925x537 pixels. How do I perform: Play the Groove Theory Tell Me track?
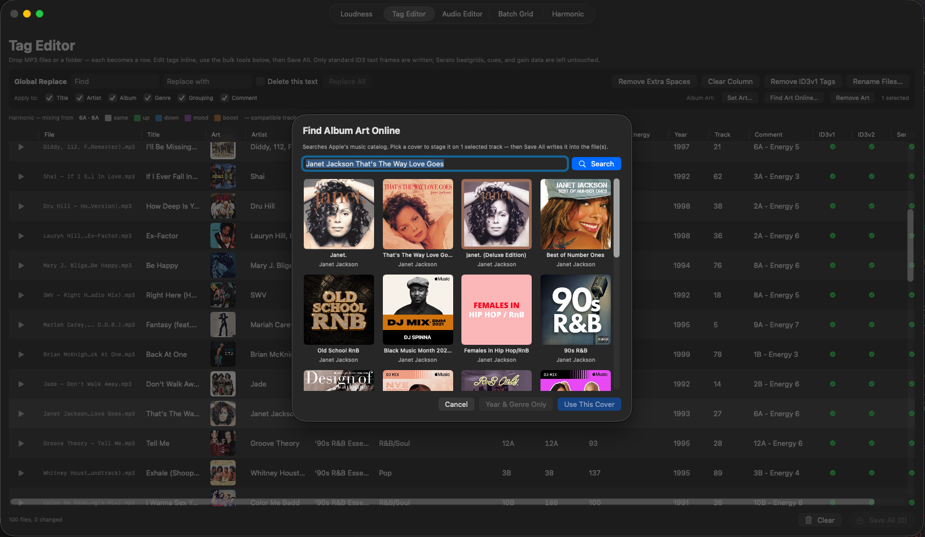[21, 444]
